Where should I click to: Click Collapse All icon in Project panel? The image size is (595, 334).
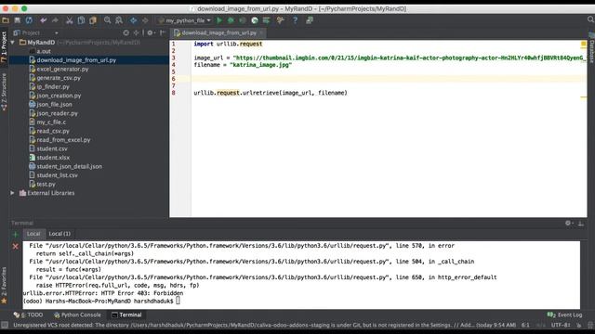pos(137,33)
